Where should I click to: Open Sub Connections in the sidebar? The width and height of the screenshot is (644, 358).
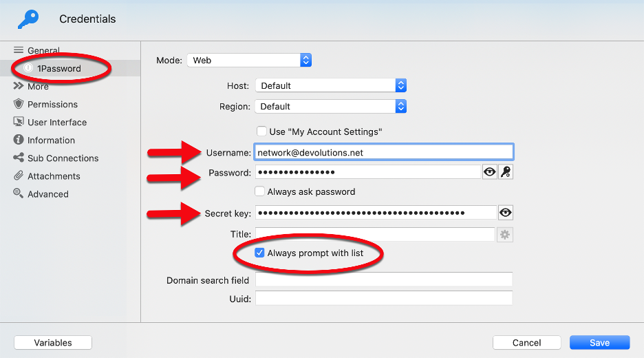pos(63,158)
